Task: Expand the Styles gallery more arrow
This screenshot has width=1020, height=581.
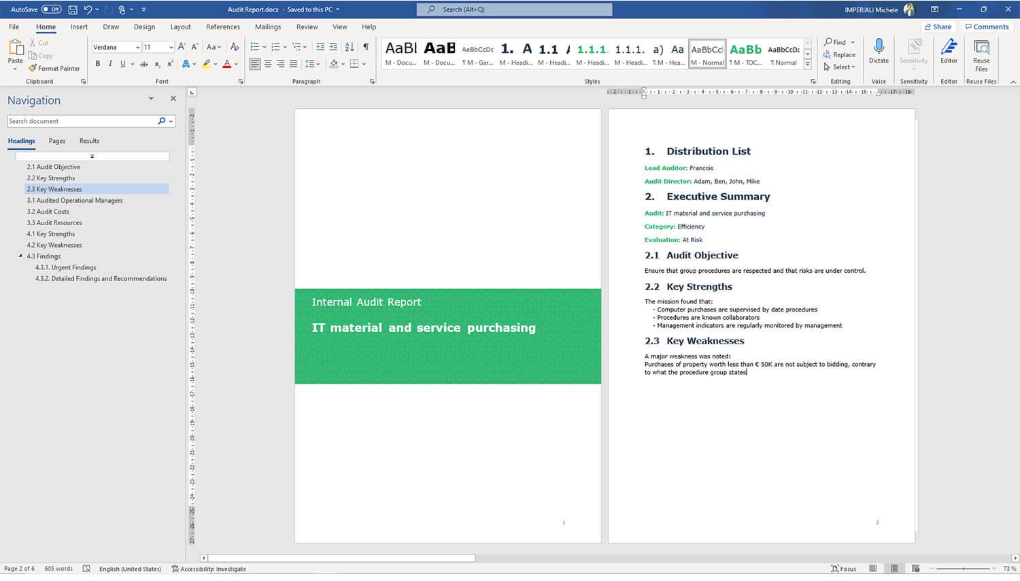Action: pos(808,64)
